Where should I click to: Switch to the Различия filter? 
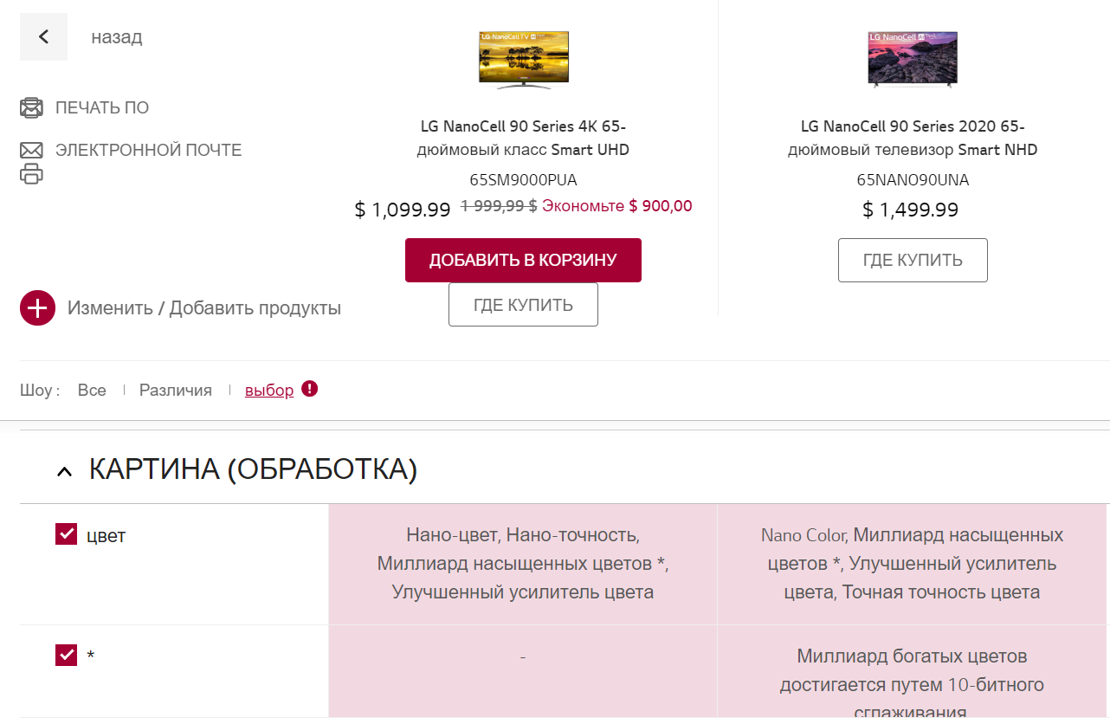click(176, 391)
